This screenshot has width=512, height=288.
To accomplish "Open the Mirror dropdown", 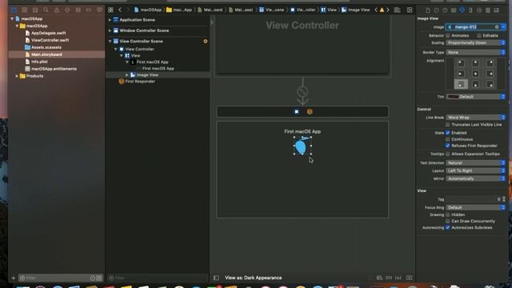I will coord(475,178).
